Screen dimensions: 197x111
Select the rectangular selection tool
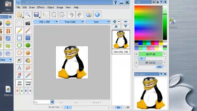pyautogui.click(x=19, y=23)
